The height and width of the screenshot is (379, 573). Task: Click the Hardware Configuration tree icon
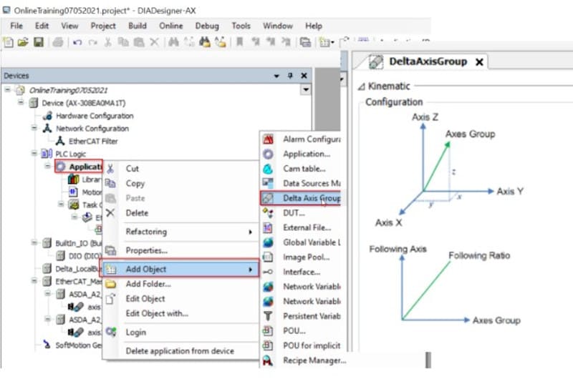48,116
